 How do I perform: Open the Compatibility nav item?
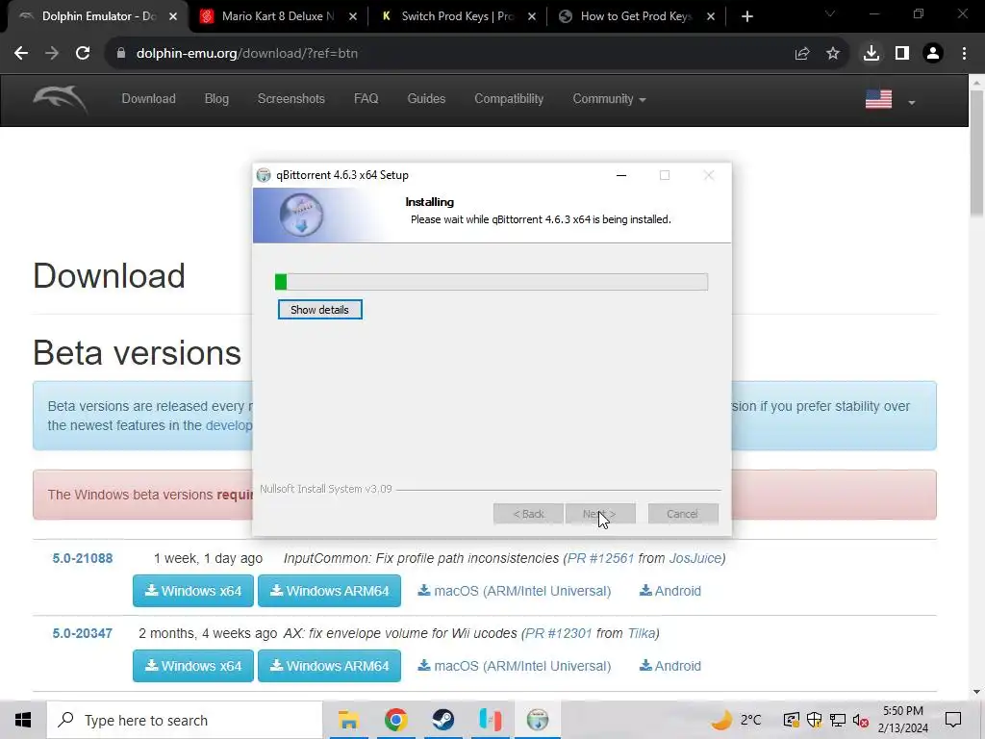click(509, 99)
